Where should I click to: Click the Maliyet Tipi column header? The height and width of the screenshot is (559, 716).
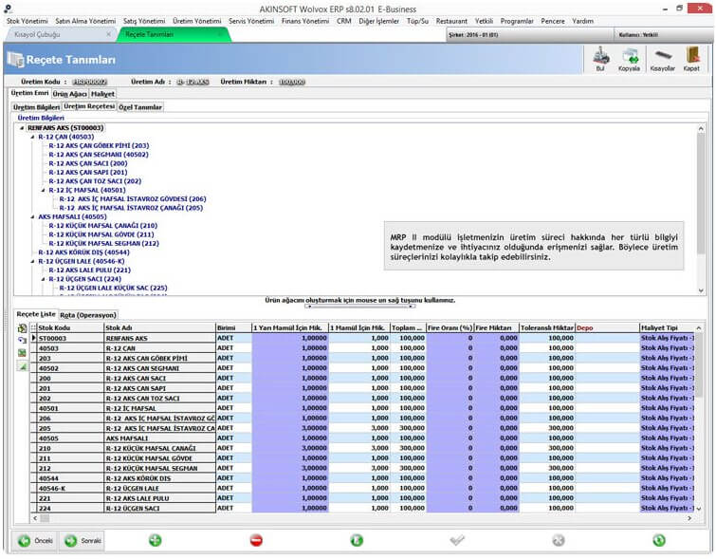click(667, 327)
